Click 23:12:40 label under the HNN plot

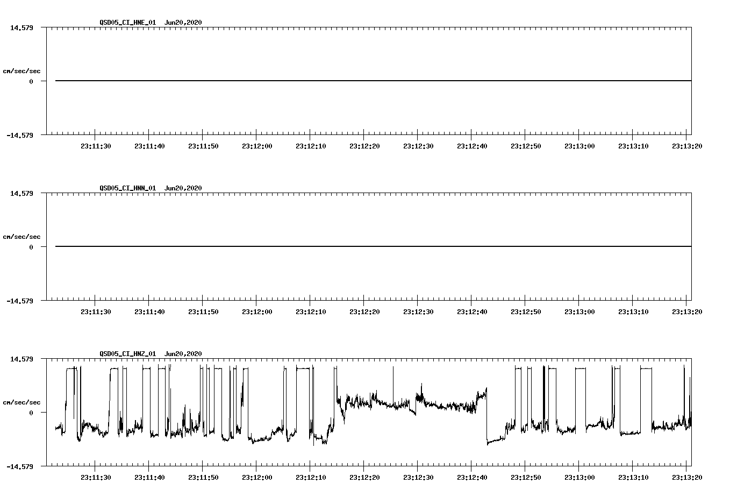pos(472,312)
